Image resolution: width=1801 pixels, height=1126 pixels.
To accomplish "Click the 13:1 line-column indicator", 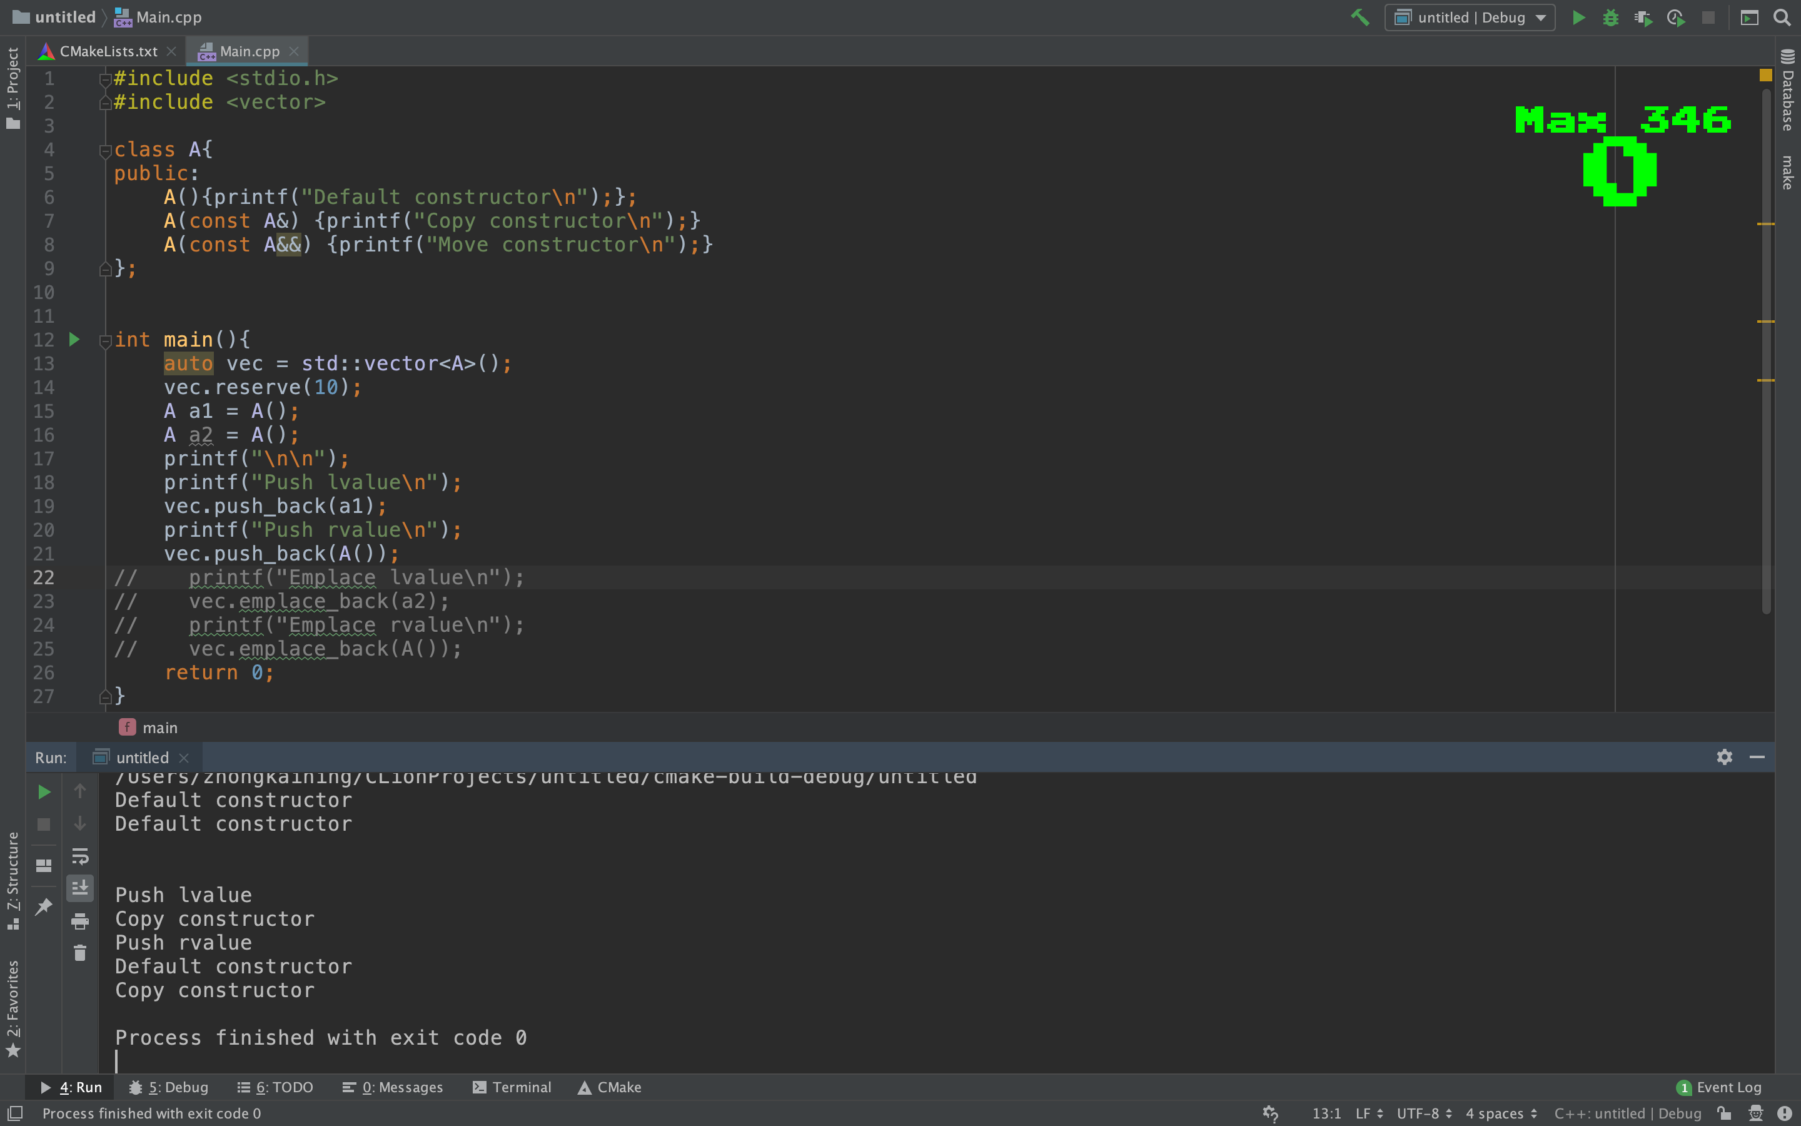I will click(x=1326, y=1113).
